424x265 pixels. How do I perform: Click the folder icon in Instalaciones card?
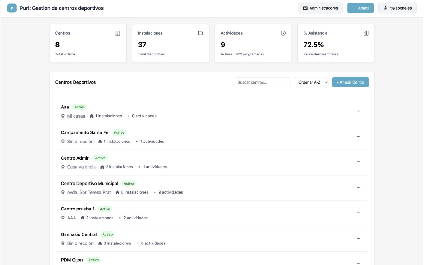tap(200, 33)
